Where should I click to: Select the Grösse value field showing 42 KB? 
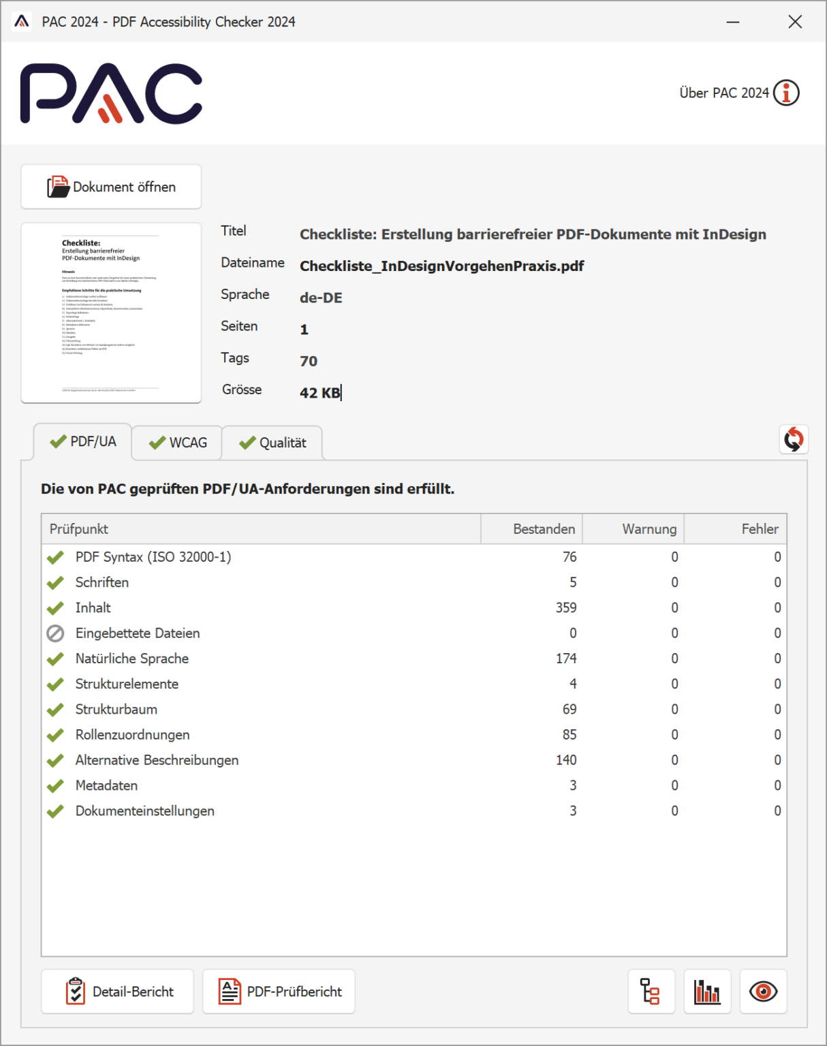(x=320, y=392)
